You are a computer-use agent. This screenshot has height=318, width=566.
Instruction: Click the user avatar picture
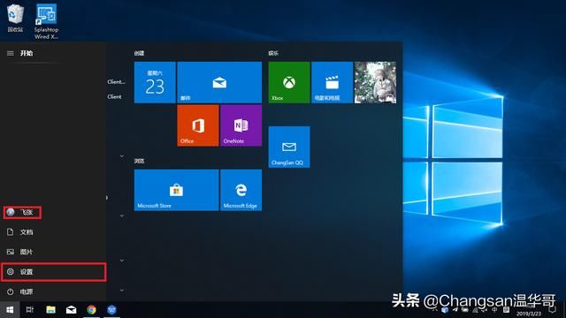point(11,212)
